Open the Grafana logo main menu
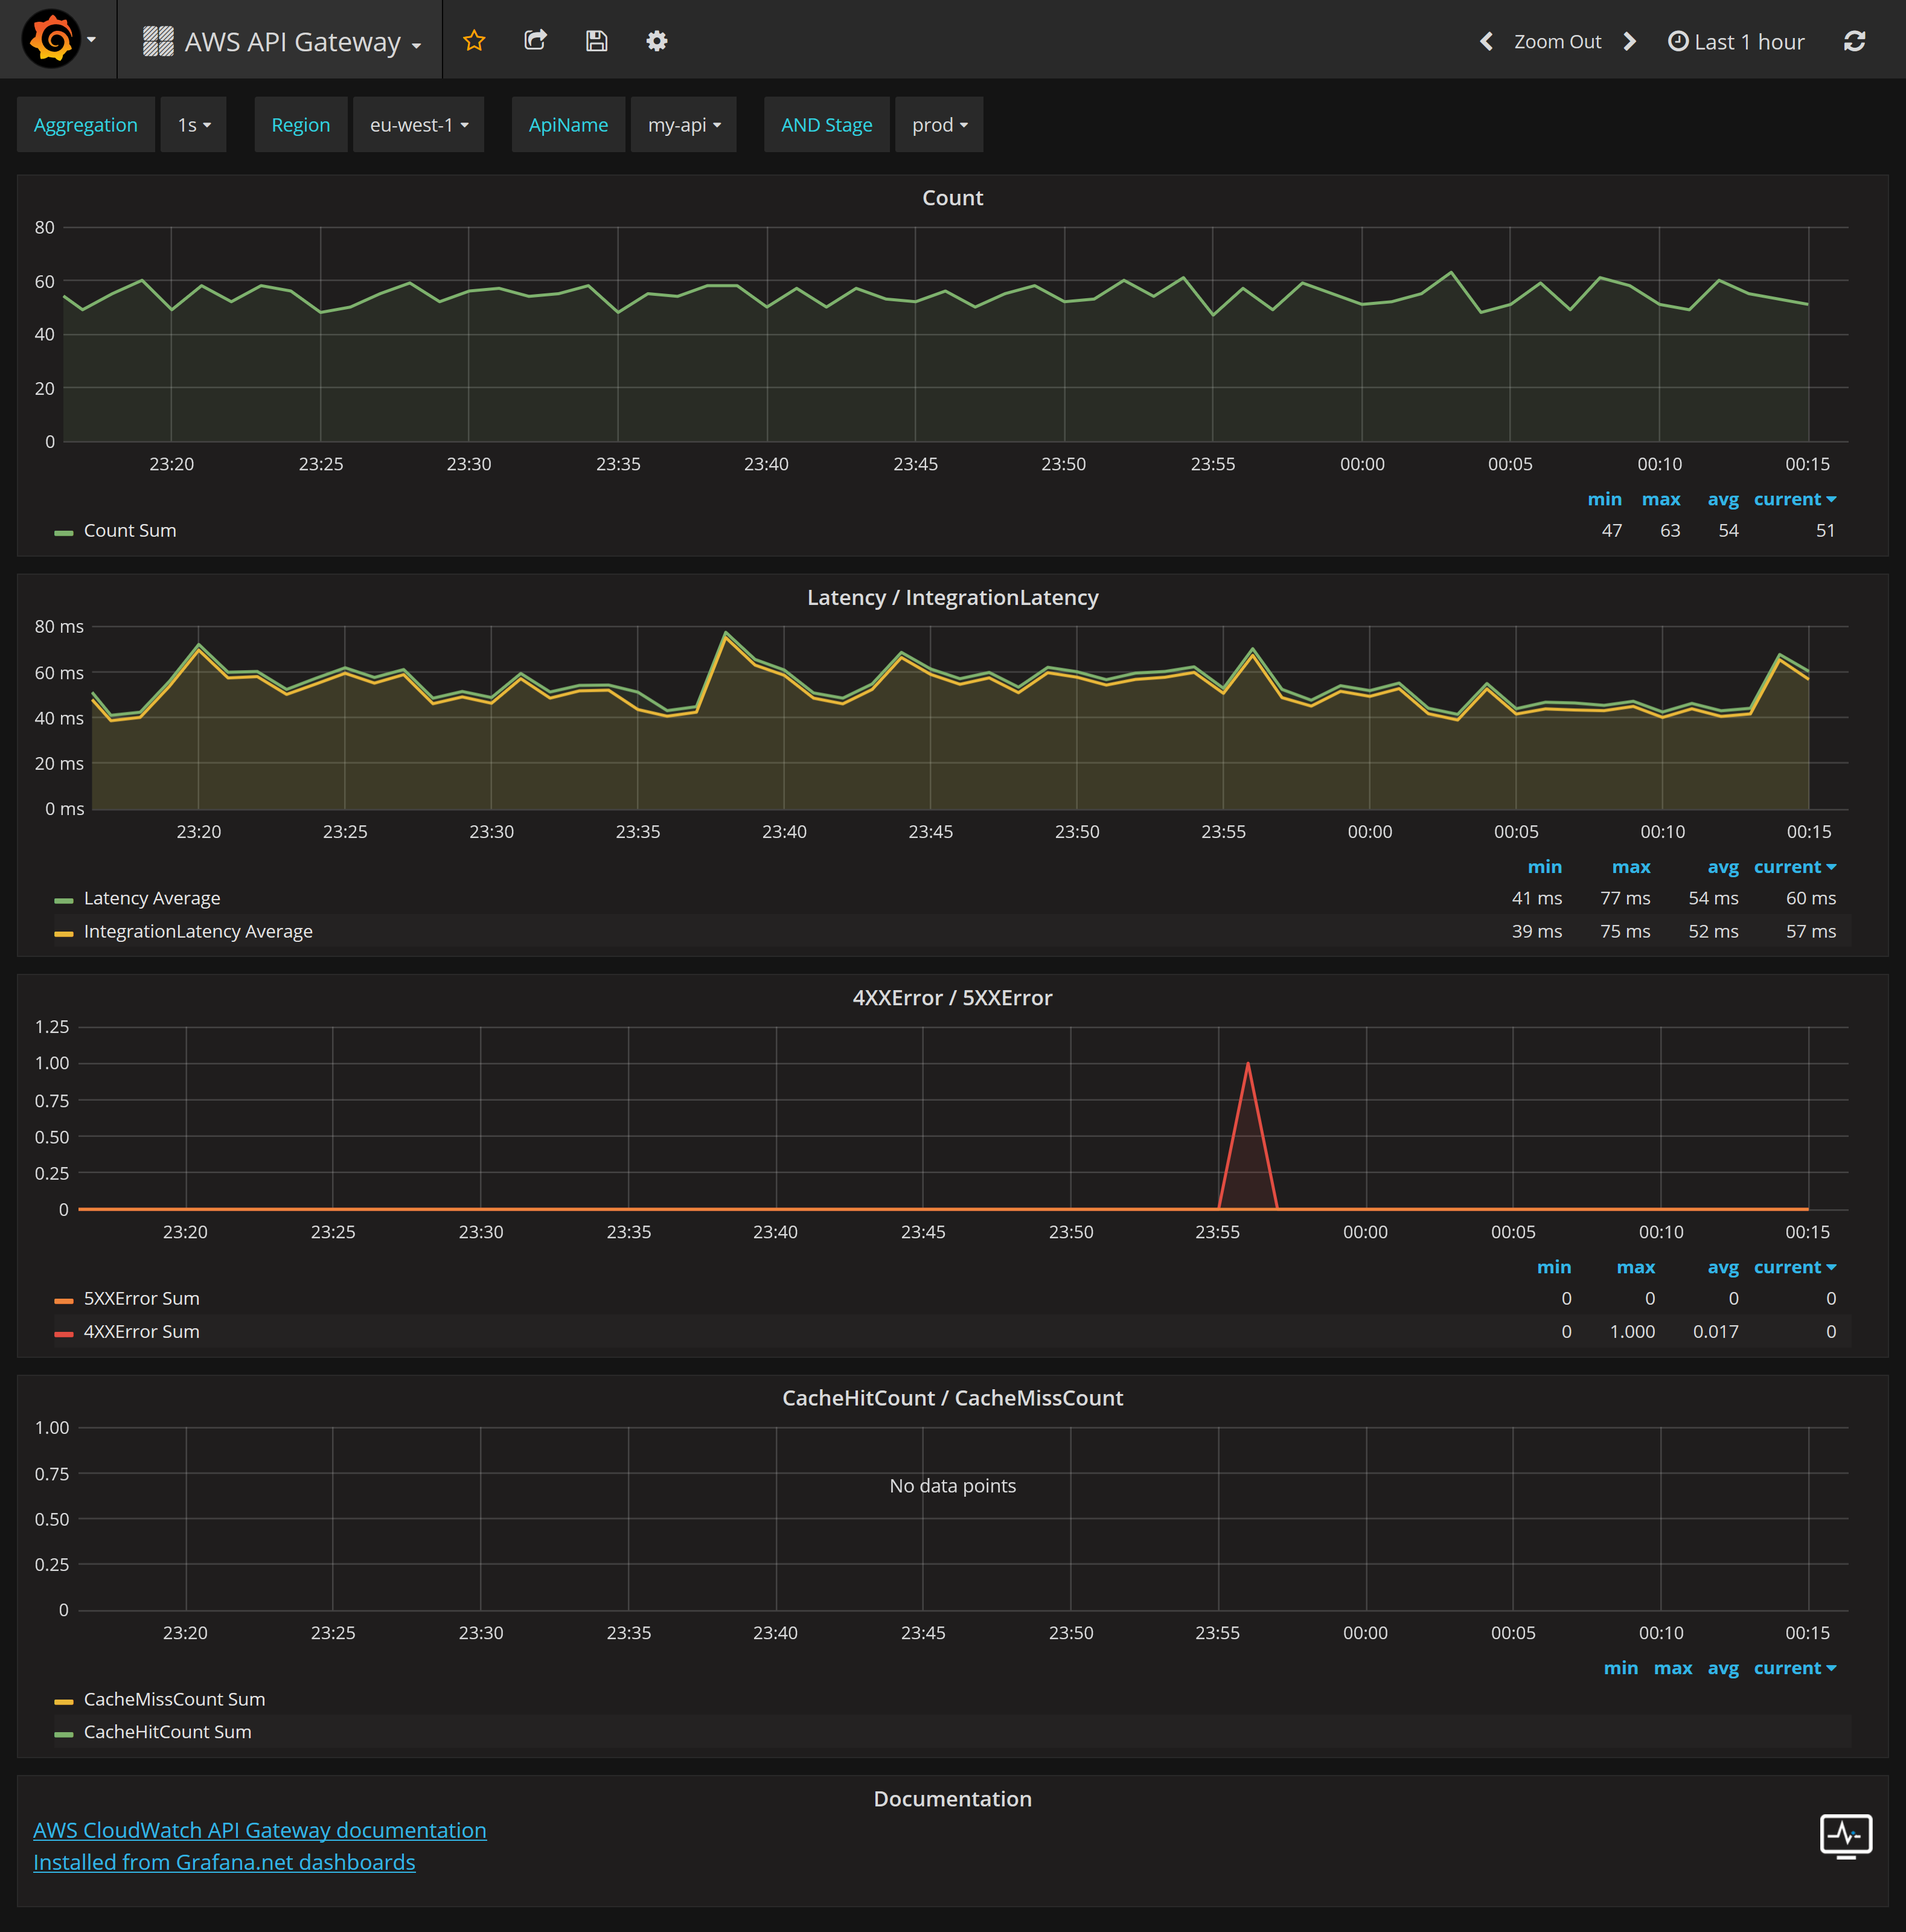 tap(52, 40)
